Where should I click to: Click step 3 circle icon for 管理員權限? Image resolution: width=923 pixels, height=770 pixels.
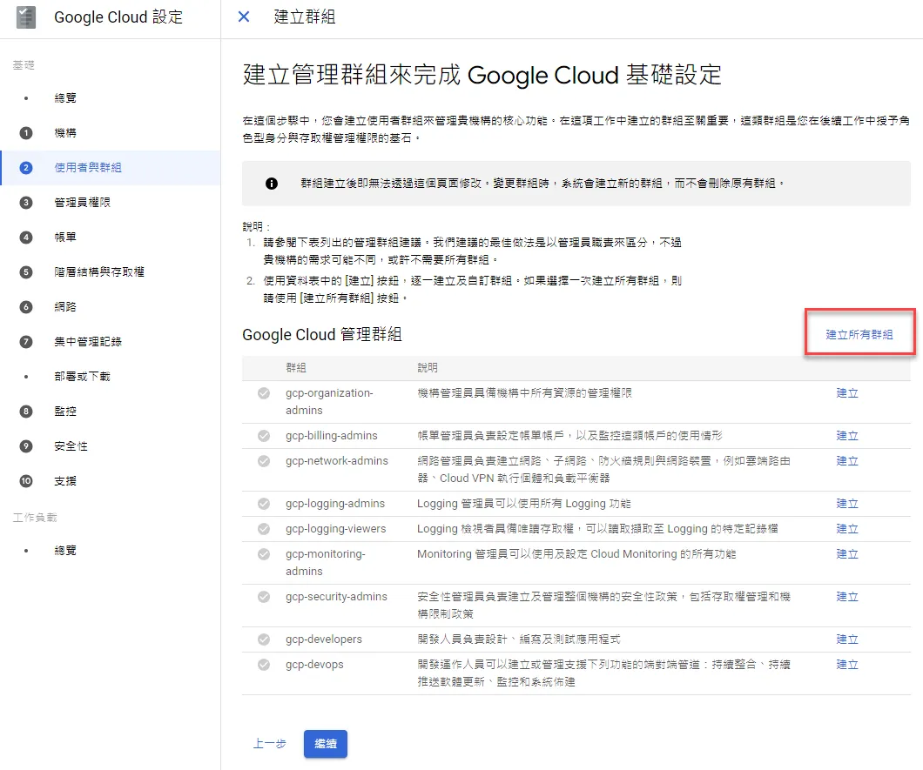pyautogui.click(x=26, y=203)
